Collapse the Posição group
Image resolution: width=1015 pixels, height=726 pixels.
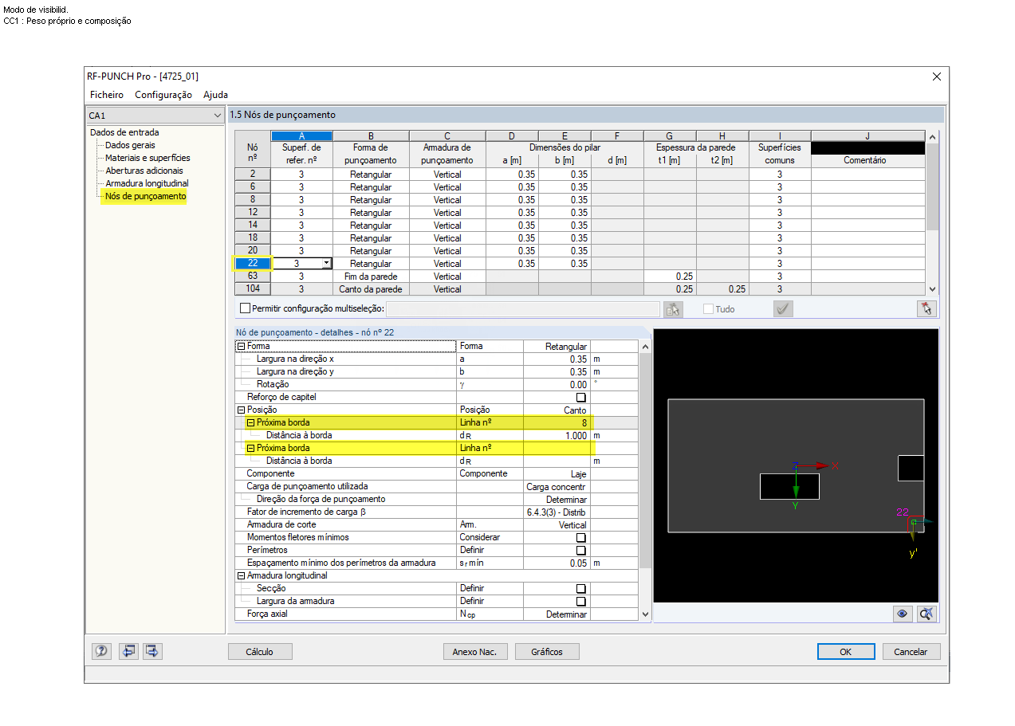click(x=241, y=410)
